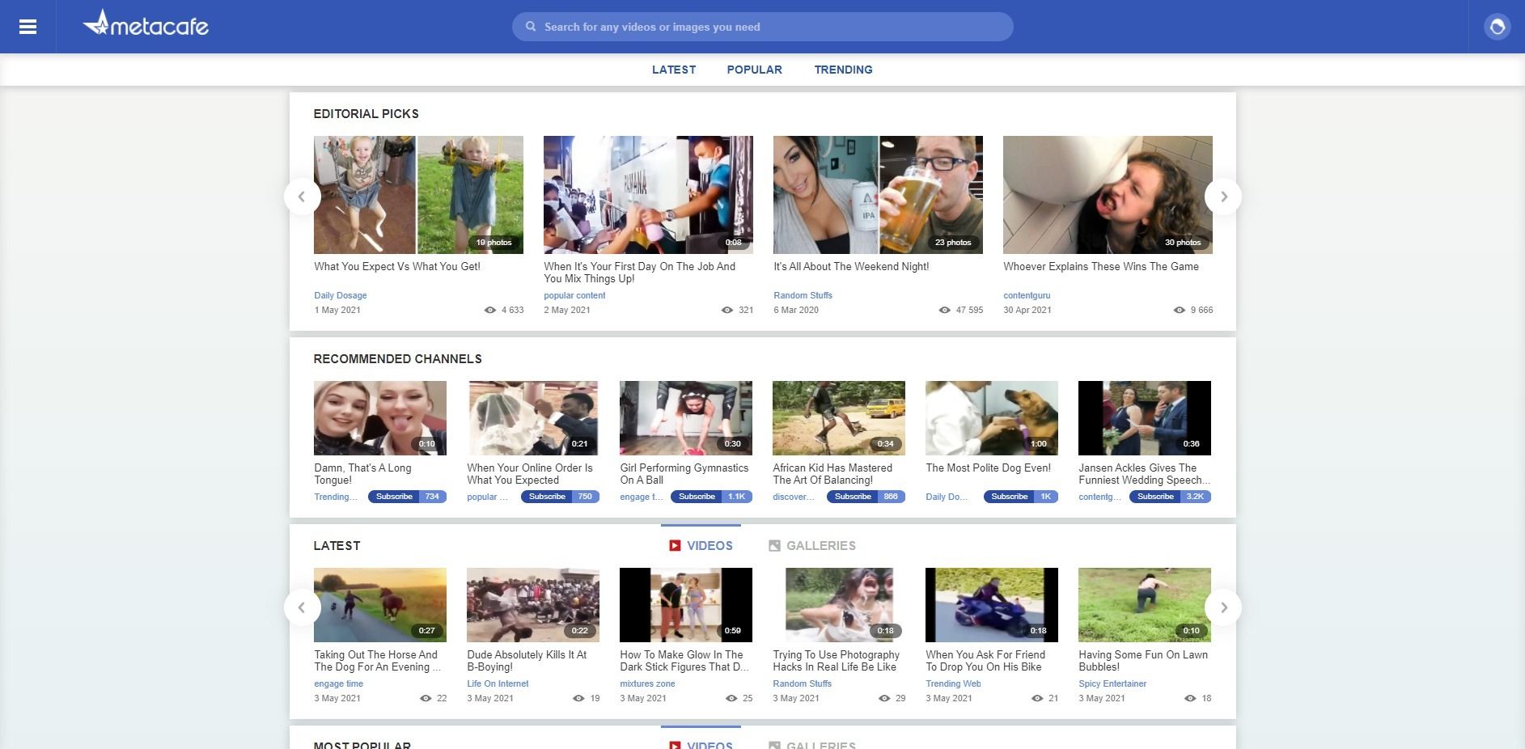Click the Videos play icon in Latest
1525x749 pixels.
click(x=675, y=546)
